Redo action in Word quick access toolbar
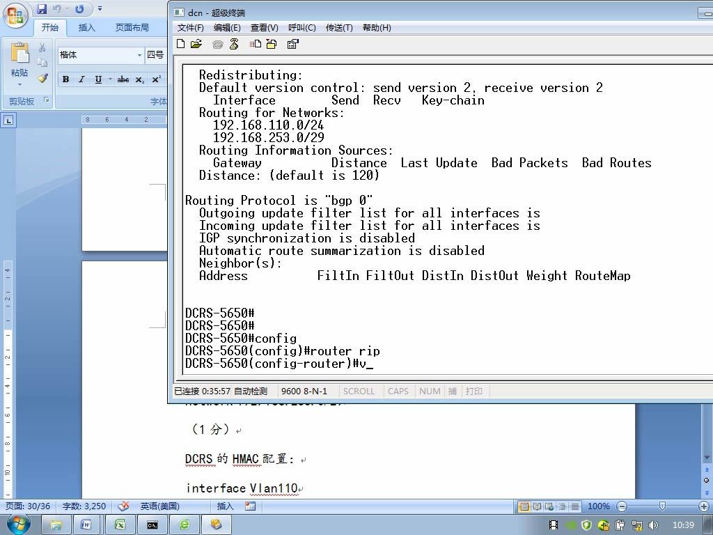Image resolution: width=713 pixels, height=535 pixels. pos(79,8)
